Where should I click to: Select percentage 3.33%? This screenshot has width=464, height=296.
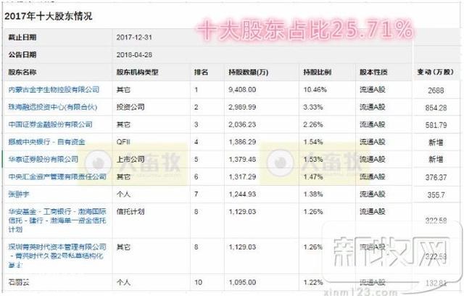[x=313, y=107]
